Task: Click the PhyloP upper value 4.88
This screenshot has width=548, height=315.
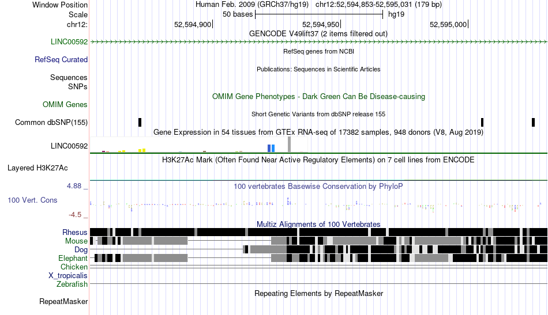Action: click(74, 186)
